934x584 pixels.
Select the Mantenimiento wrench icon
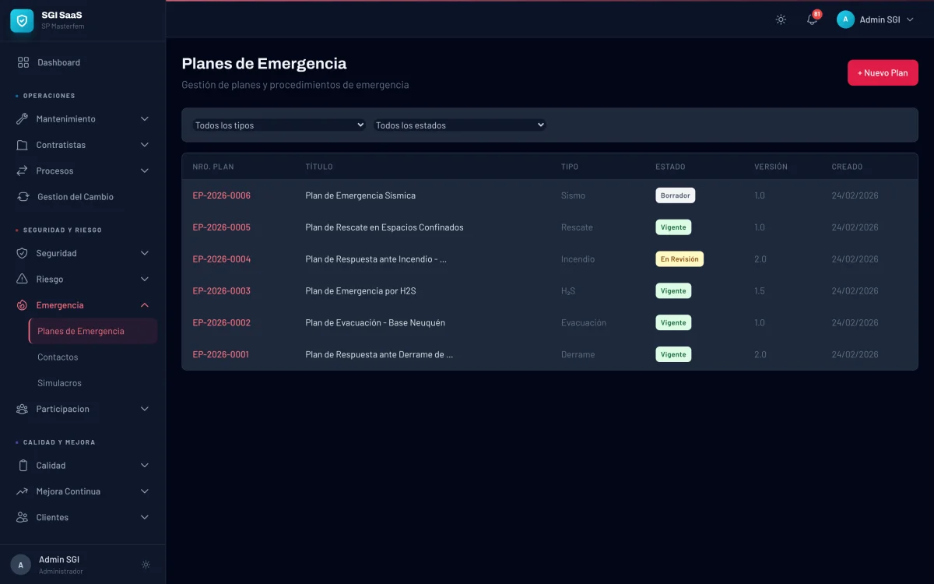coord(23,118)
